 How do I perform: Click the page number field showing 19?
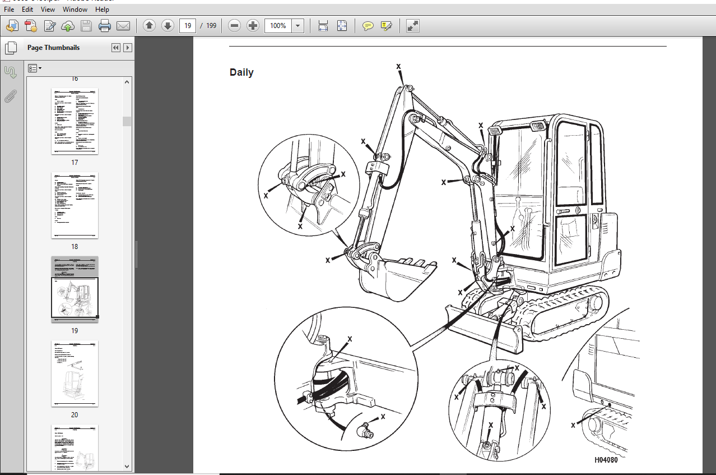point(187,26)
